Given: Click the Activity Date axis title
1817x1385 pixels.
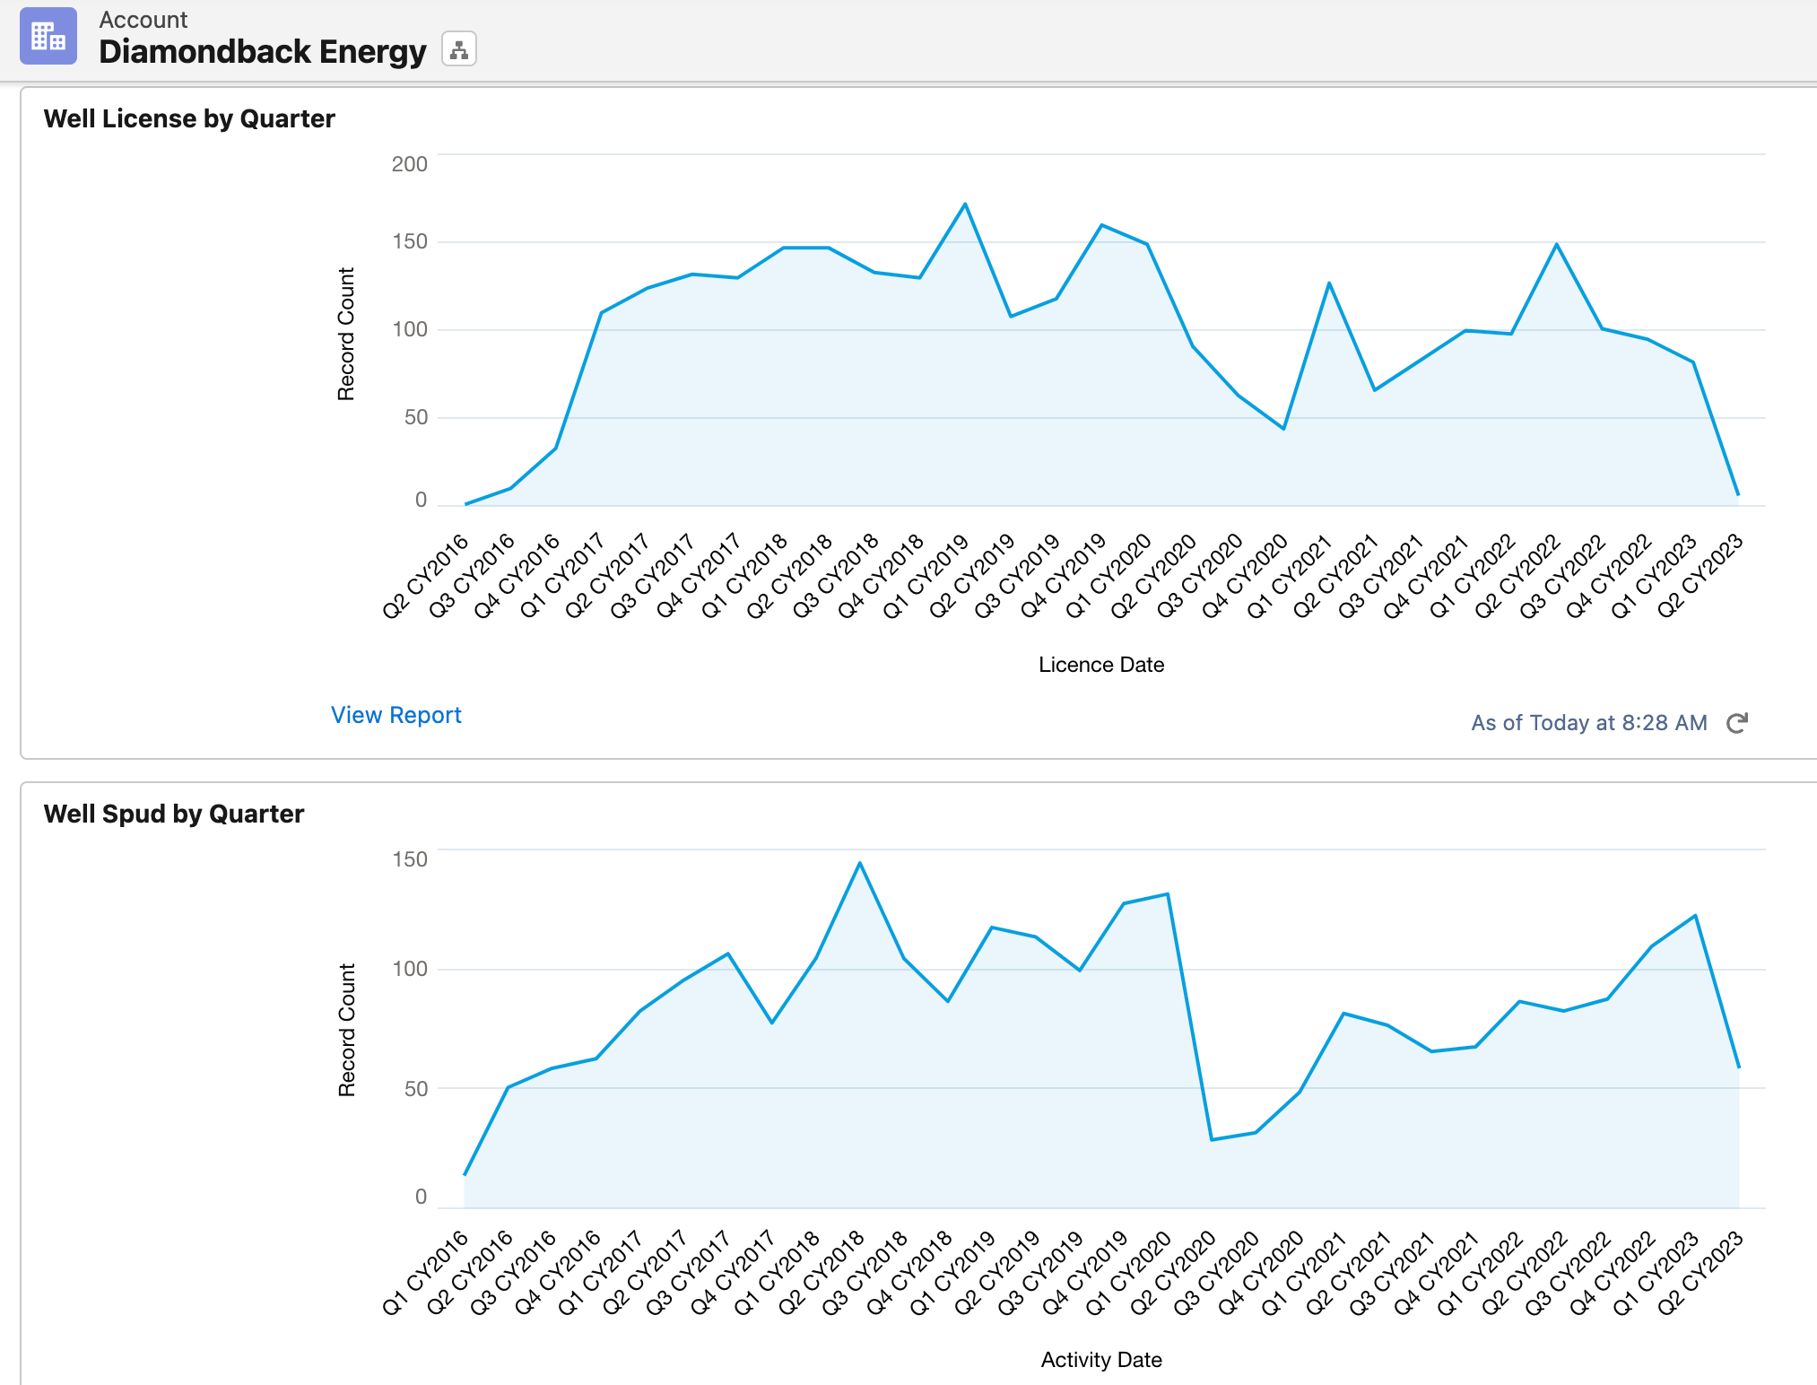Looking at the screenshot, I should 1100,1360.
